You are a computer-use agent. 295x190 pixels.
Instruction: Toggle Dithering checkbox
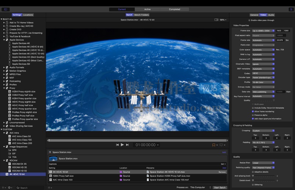pos(253,185)
